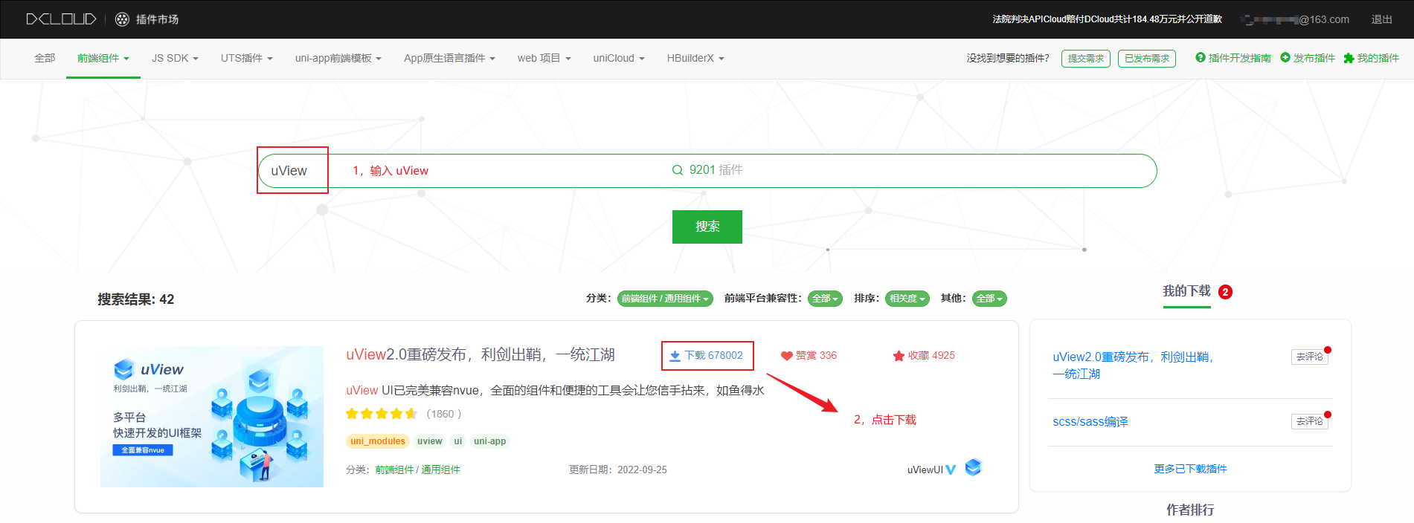Click 提交需求 button
Image resolution: width=1414 pixels, height=523 pixels.
[x=1086, y=59]
